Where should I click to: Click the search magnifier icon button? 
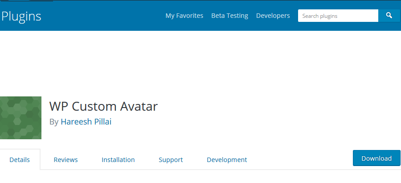(x=389, y=16)
